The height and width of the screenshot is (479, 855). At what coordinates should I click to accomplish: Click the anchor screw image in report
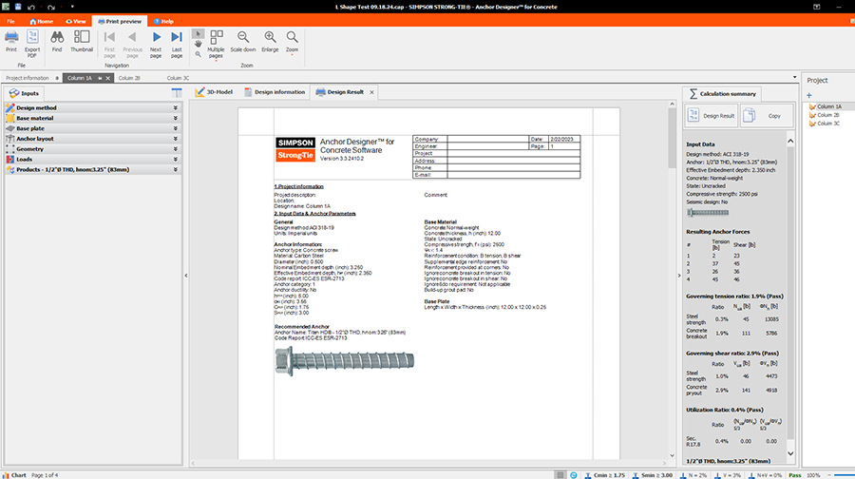[344, 360]
